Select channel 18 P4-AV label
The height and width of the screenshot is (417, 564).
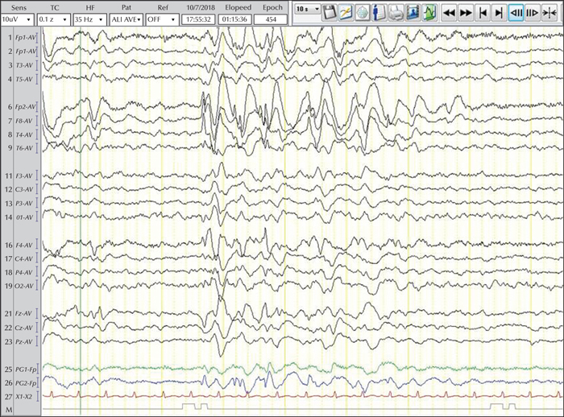pos(24,272)
